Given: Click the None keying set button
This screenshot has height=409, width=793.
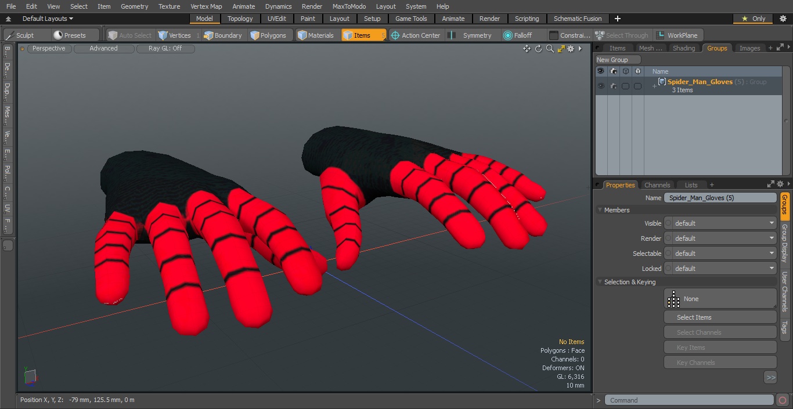Looking at the screenshot, I should pos(720,299).
